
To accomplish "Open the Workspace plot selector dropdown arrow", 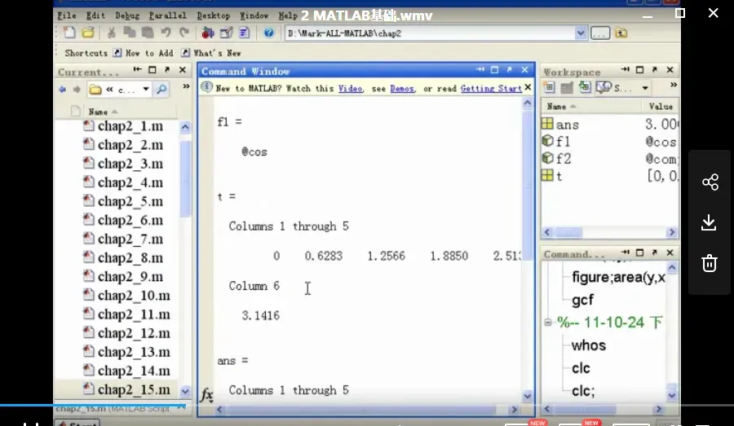I will pyautogui.click(x=645, y=88).
